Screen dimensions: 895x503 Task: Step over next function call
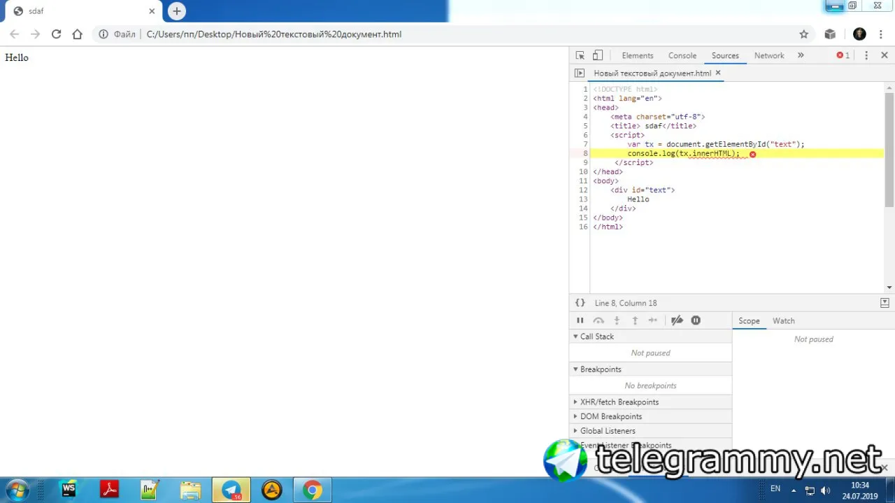coord(599,320)
